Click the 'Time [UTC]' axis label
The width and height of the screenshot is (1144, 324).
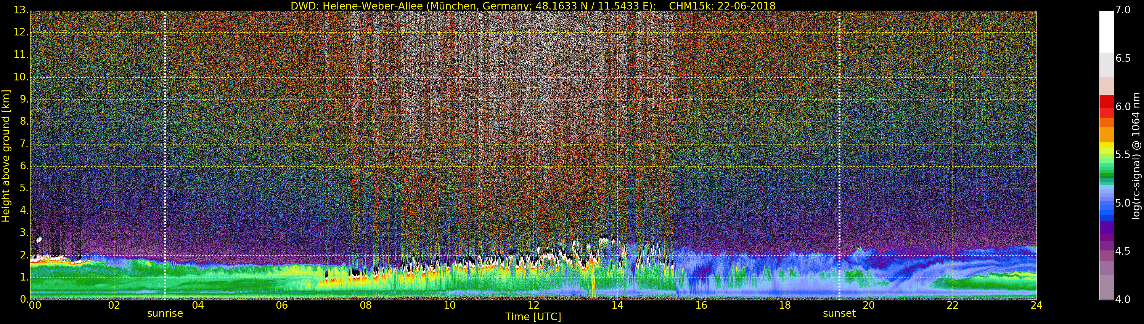[x=533, y=317]
